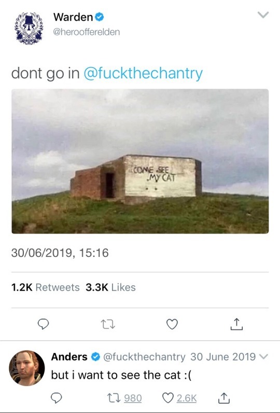
Task: Reply to the Anders comment
Action: [56, 398]
